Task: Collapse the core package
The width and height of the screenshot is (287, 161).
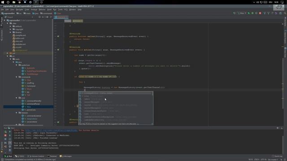Action: click(x=17, y=98)
